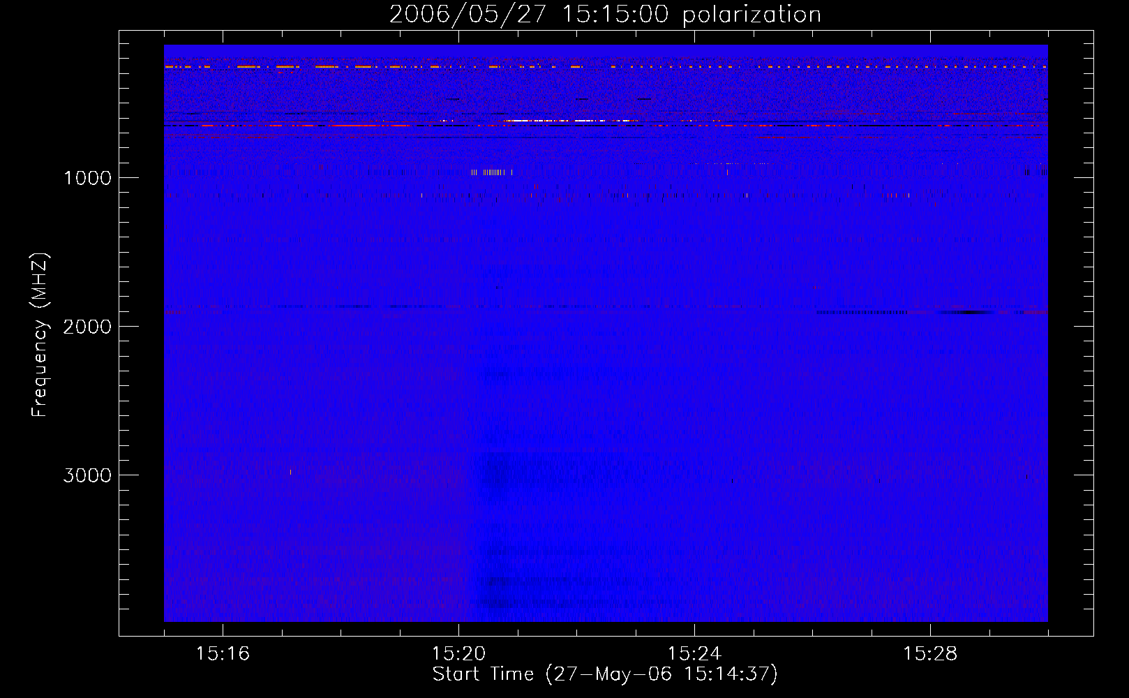Click the 'Start Time (27-May-06 15:14:37)' x-axis label
This screenshot has width=1129, height=698.
coord(605,674)
